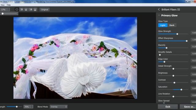Screen dimensions: 196x110
Task: Choose Dark glow type
Action: point(172,25)
